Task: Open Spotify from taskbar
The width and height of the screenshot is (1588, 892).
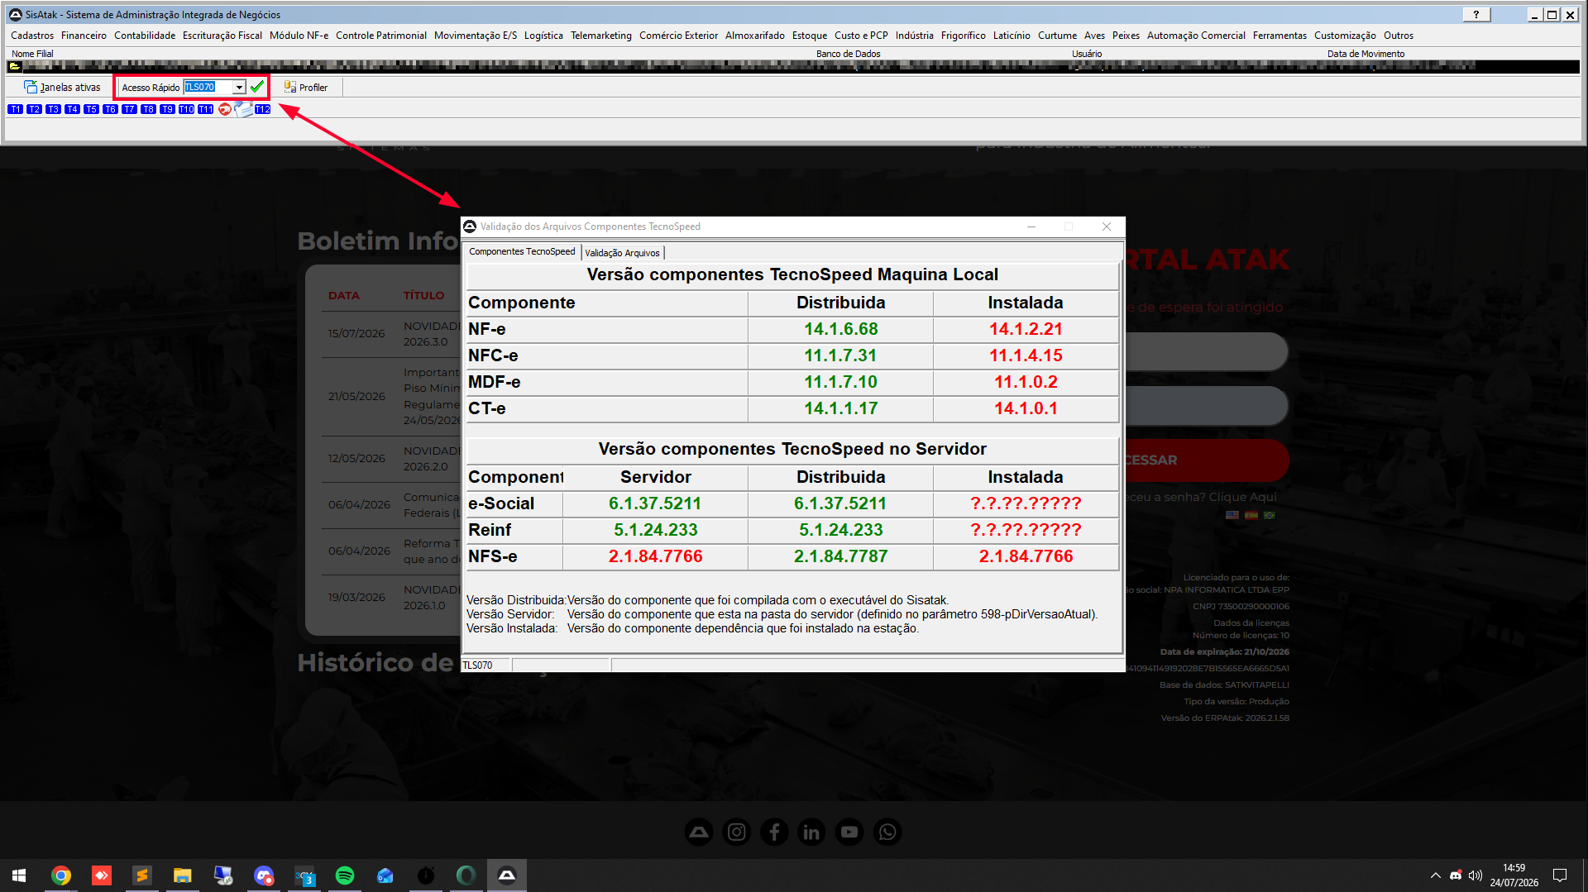Action: click(x=345, y=875)
